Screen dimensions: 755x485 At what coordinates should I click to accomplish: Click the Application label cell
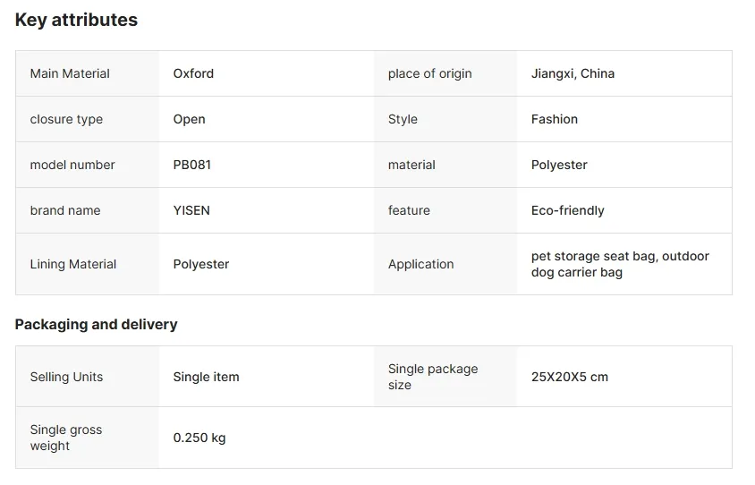click(x=420, y=264)
